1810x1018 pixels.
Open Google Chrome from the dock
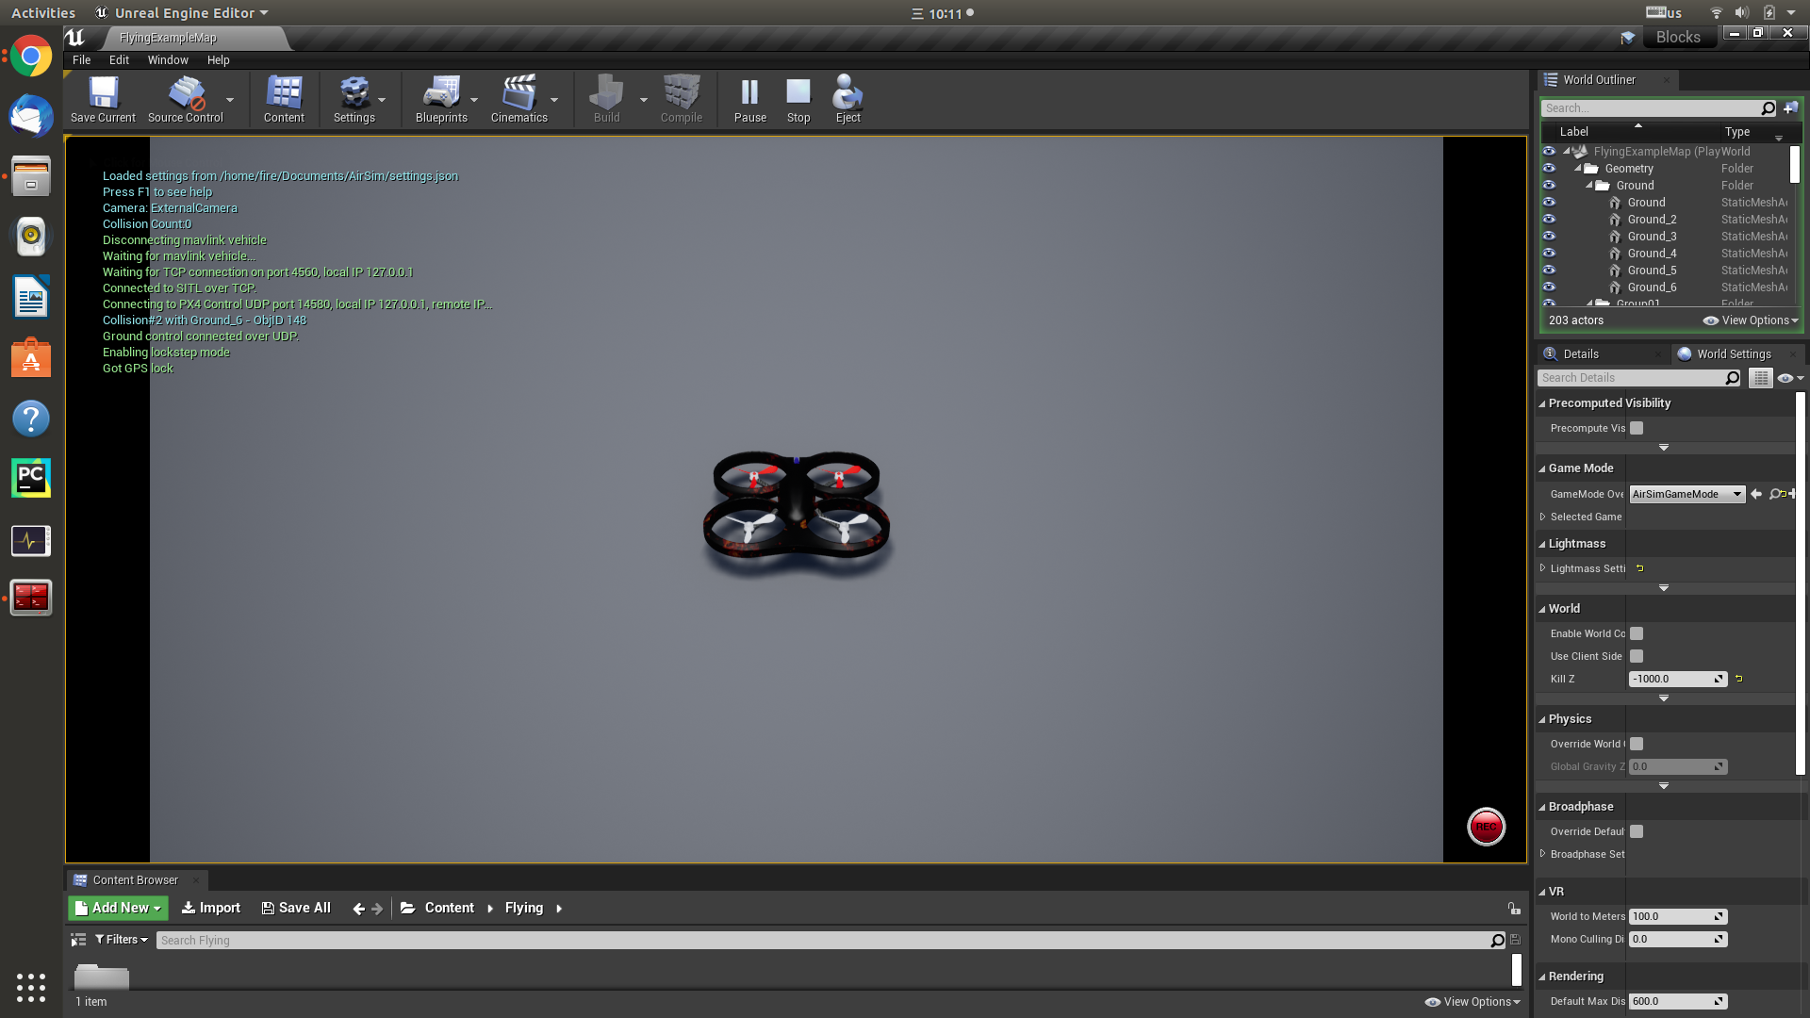(31, 57)
